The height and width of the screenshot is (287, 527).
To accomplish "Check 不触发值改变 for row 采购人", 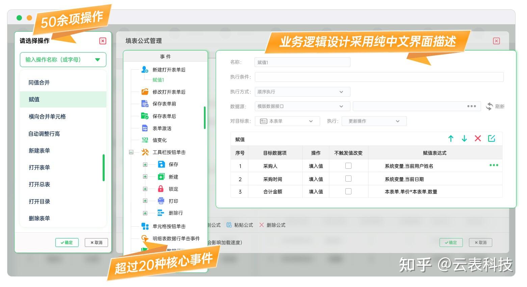I will coord(348,165).
